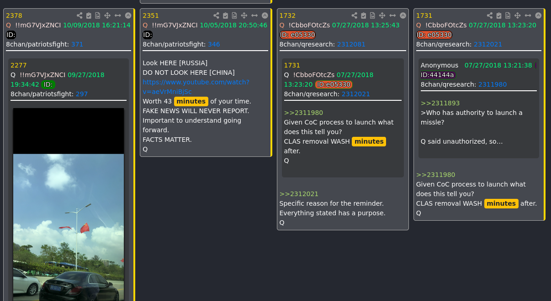The height and width of the screenshot is (301, 551).
Task: Follow reply reference >>2312021
Action: (x=299, y=194)
